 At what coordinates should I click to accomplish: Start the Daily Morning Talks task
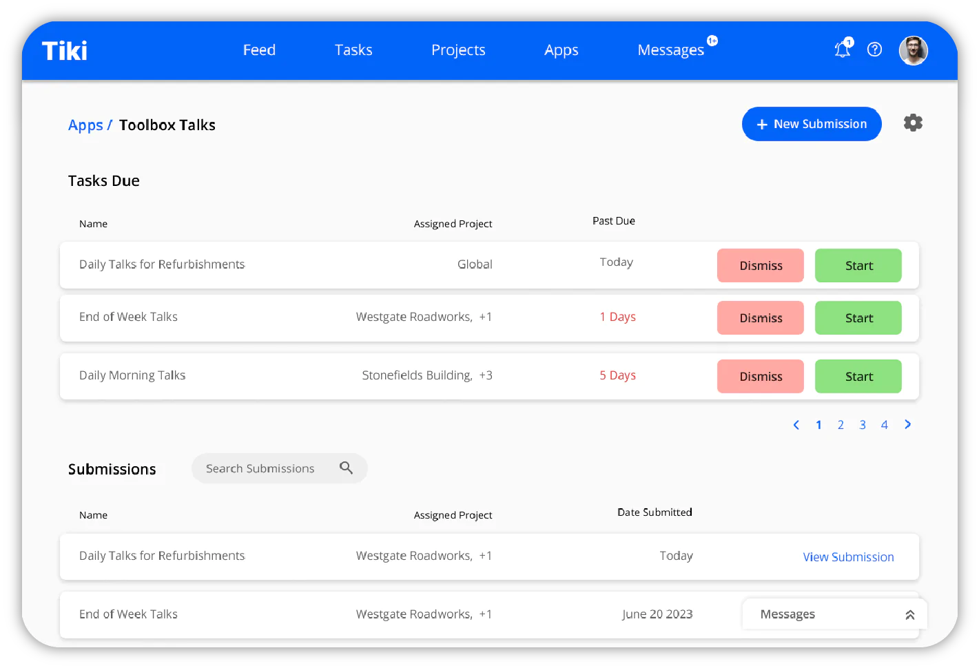pyautogui.click(x=858, y=377)
